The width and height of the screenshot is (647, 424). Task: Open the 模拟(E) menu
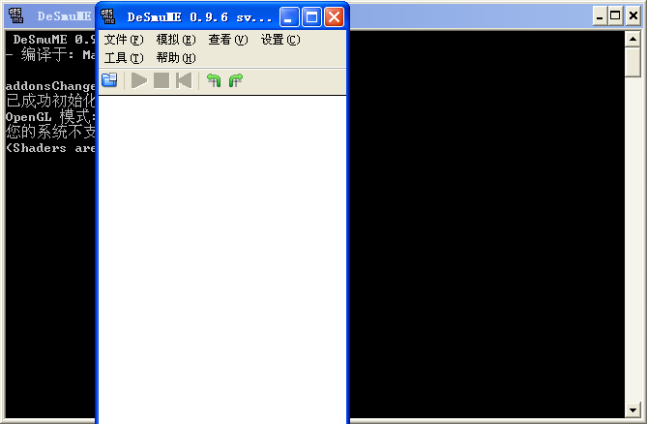pyautogui.click(x=176, y=40)
